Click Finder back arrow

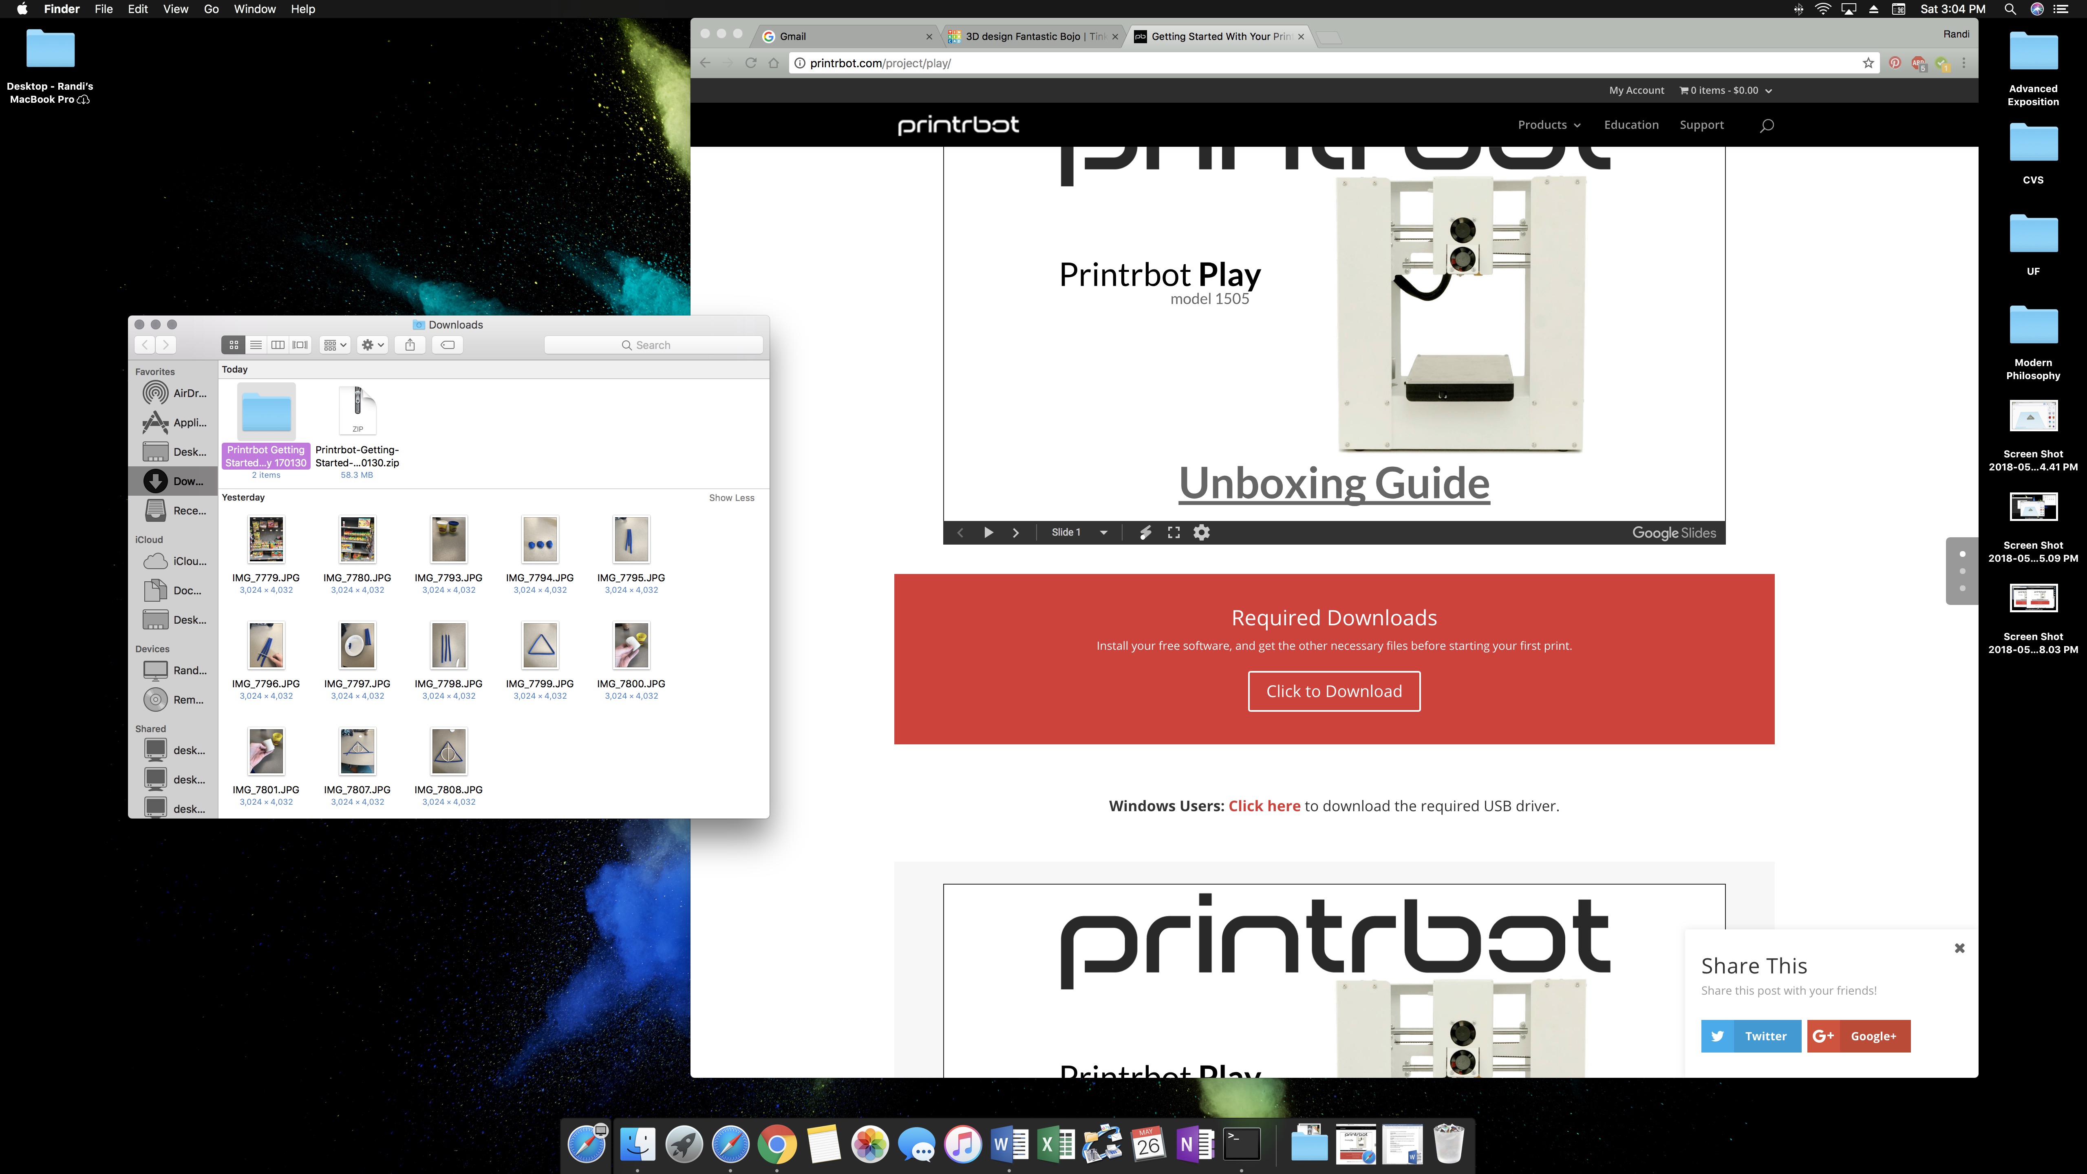click(145, 345)
